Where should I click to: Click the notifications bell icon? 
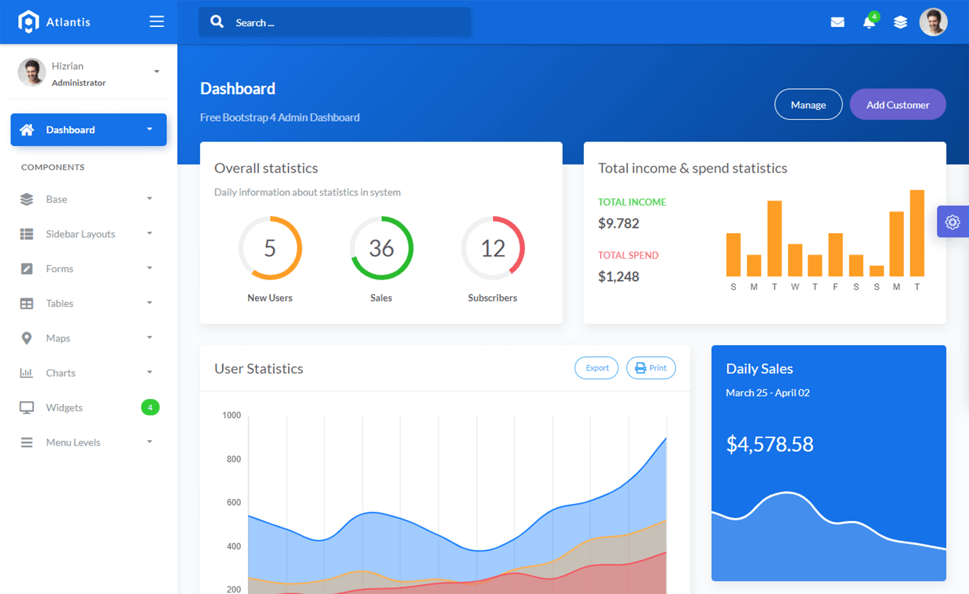(870, 22)
